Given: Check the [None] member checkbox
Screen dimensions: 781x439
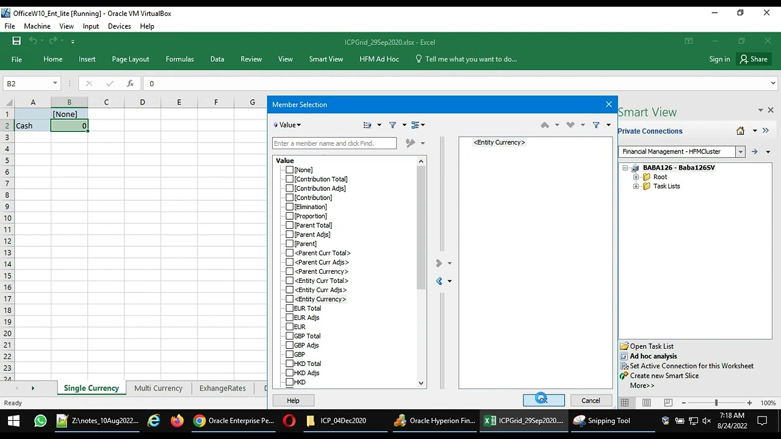Looking at the screenshot, I should [x=290, y=170].
